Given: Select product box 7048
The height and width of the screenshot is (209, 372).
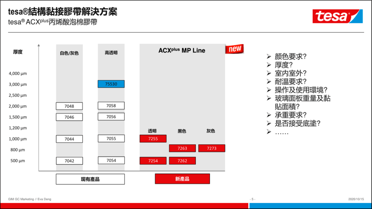Looking at the screenshot, I should tap(69, 106).
